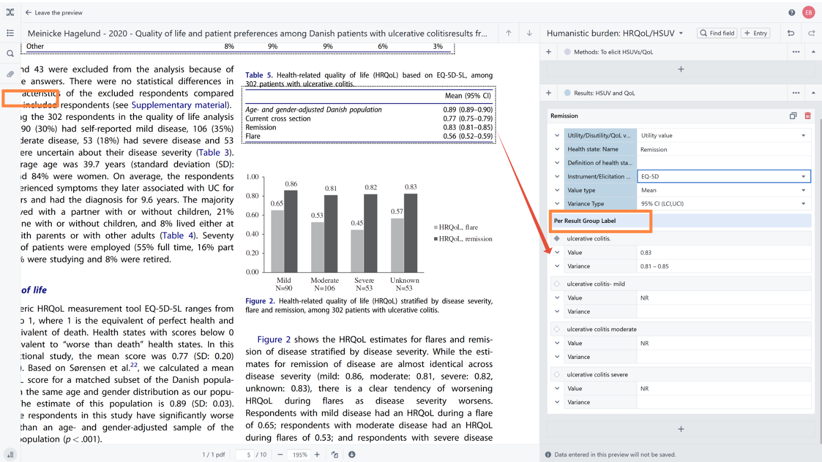Edit the 0.81 – 0.85 variance field
Screen dimensions: 822x462
pos(724,266)
